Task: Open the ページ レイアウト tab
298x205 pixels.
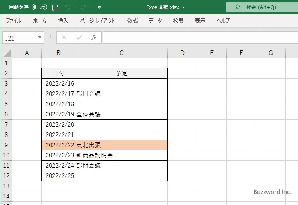Action: (x=97, y=20)
